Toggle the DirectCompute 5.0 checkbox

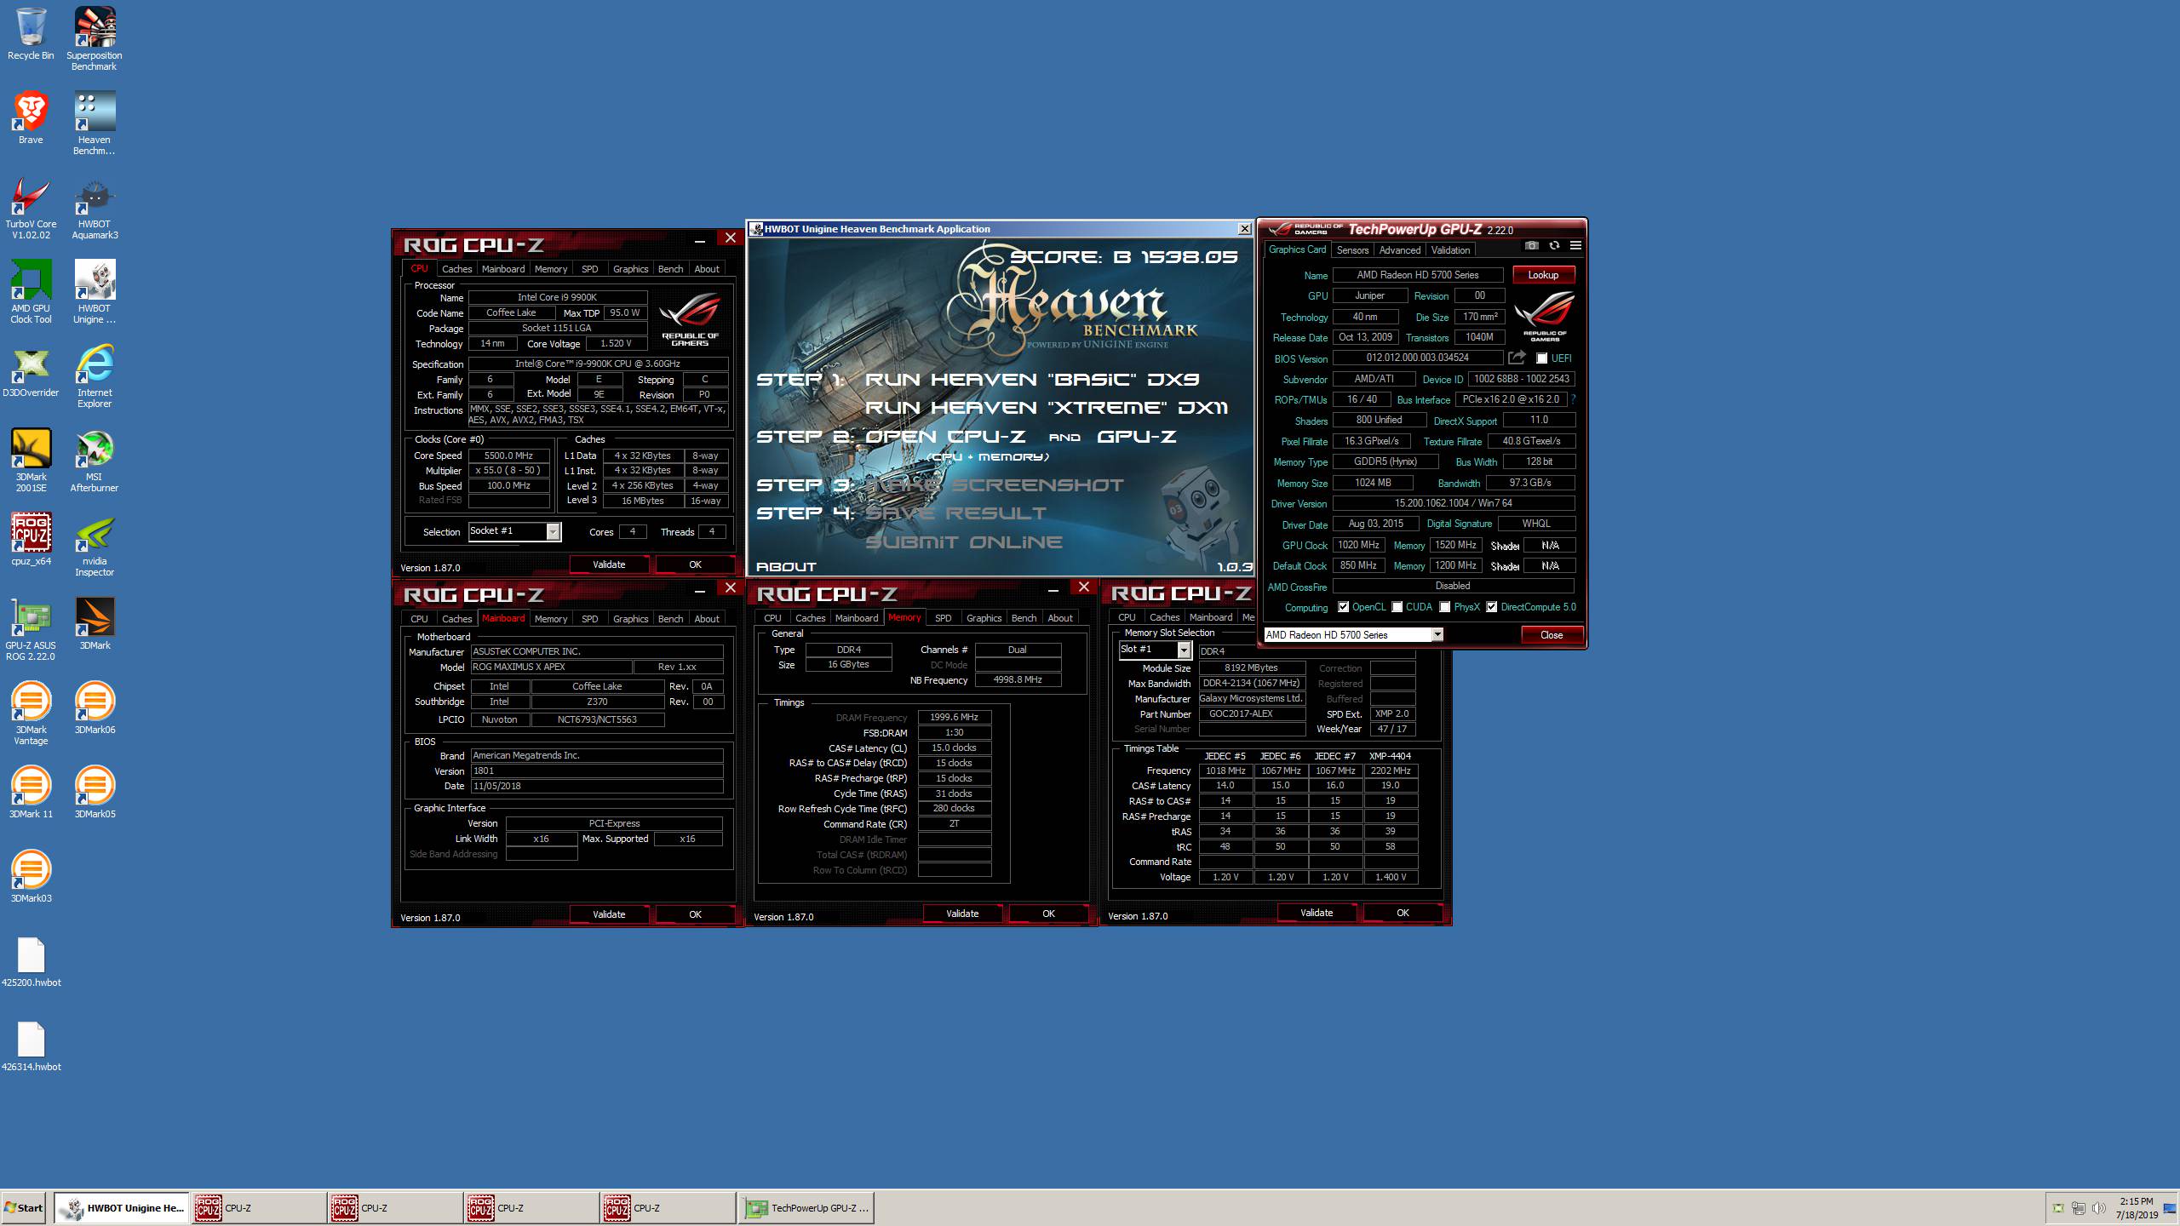pos(1491,607)
